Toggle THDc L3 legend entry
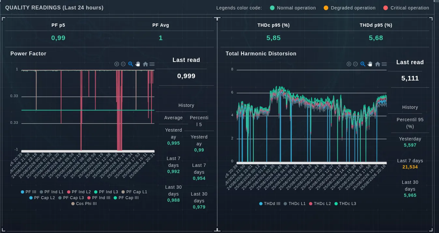 (x=345, y=204)
